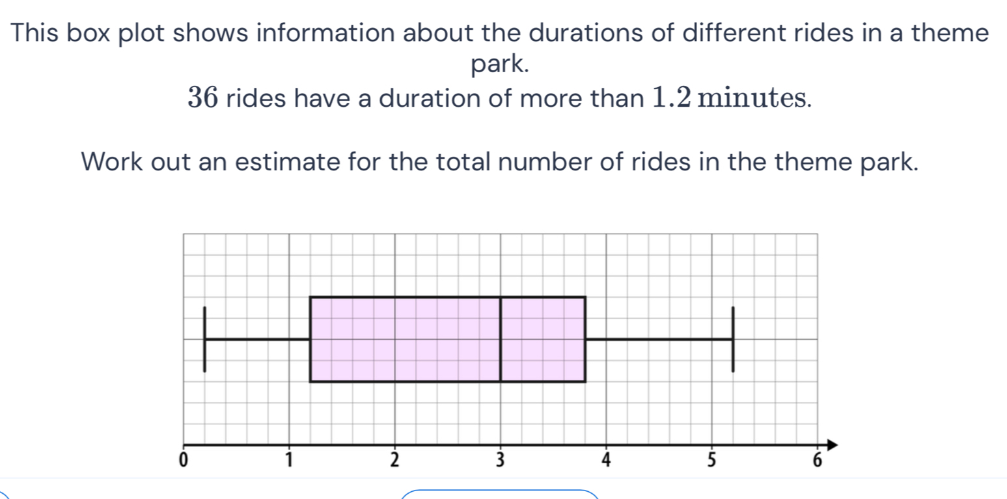This screenshot has height=499, width=1007.
Task: Select the axis label 4
Action: point(607,461)
